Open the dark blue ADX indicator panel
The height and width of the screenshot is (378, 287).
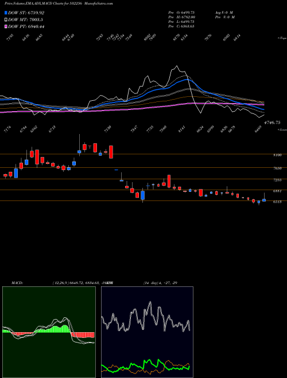(147, 332)
